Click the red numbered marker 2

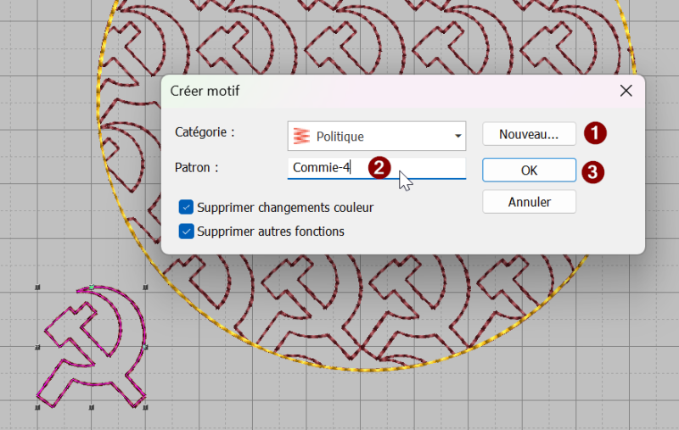click(379, 168)
